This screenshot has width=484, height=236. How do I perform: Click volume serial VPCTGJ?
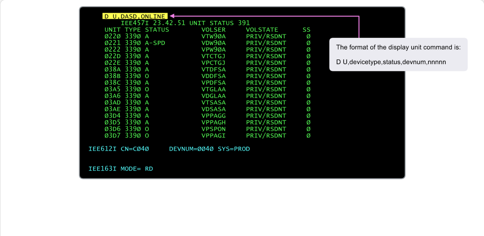[x=213, y=63]
